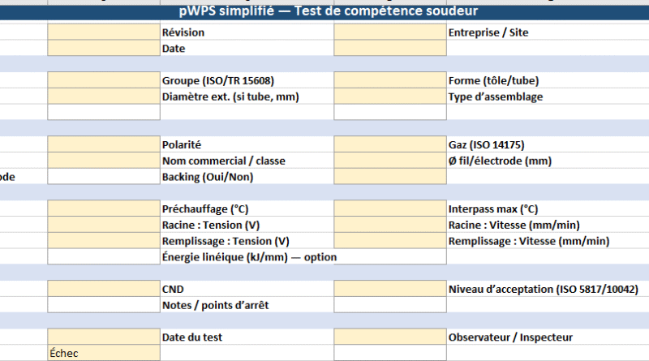Image resolution: width=649 pixels, height=361 pixels.
Task: Click the cell containing Échec
Action: tap(104, 354)
